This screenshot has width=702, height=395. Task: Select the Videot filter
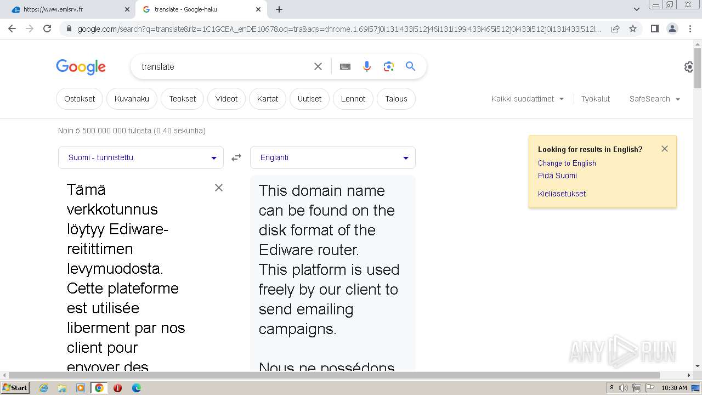pyautogui.click(x=227, y=99)
